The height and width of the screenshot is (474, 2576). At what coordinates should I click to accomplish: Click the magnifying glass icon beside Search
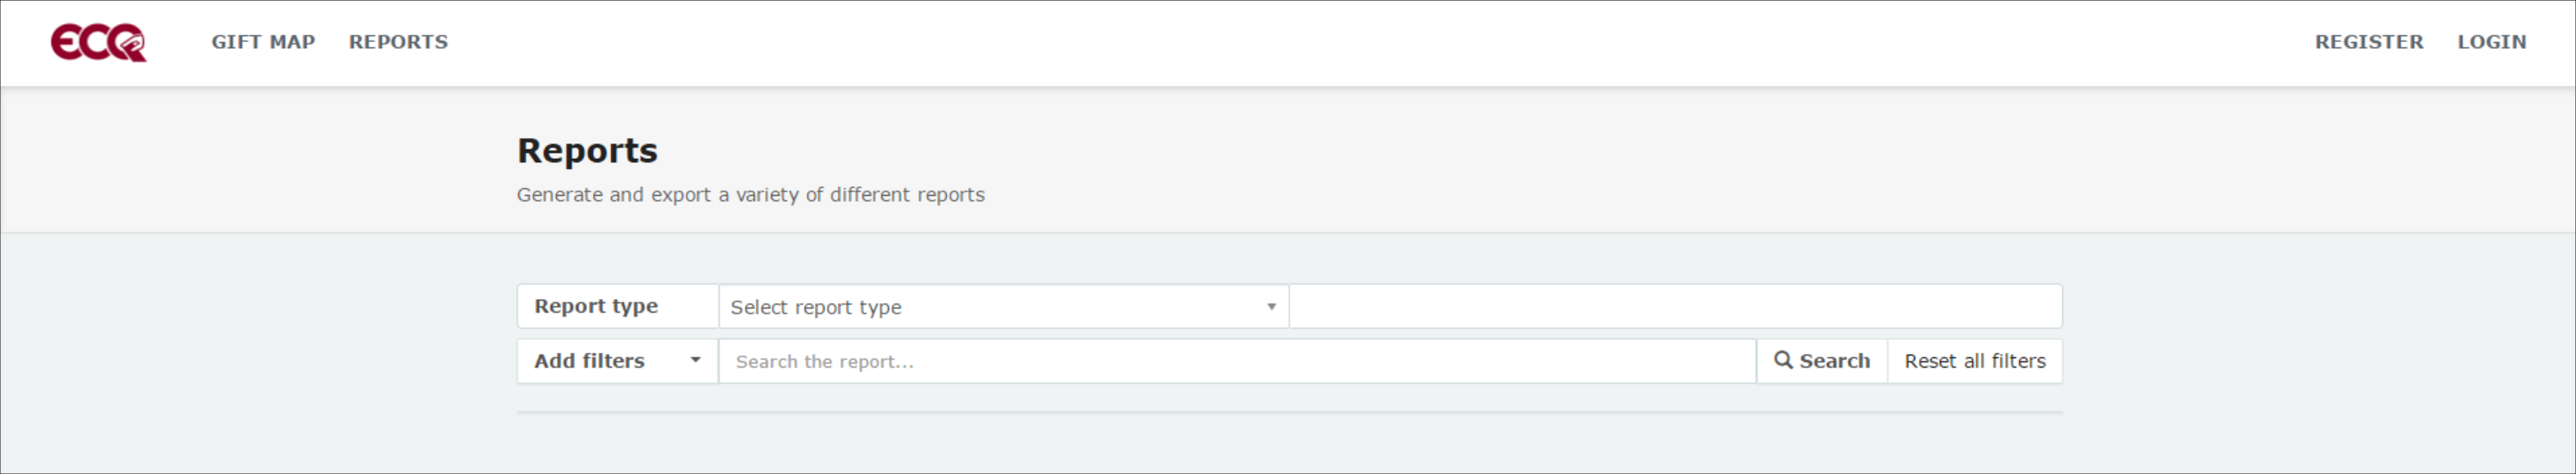point(1783,361)
